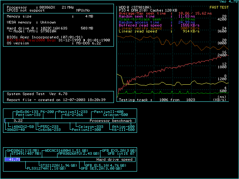
Task: Click the blue 41.71 hard drive speed bar
Action: [x=13, y=159]
